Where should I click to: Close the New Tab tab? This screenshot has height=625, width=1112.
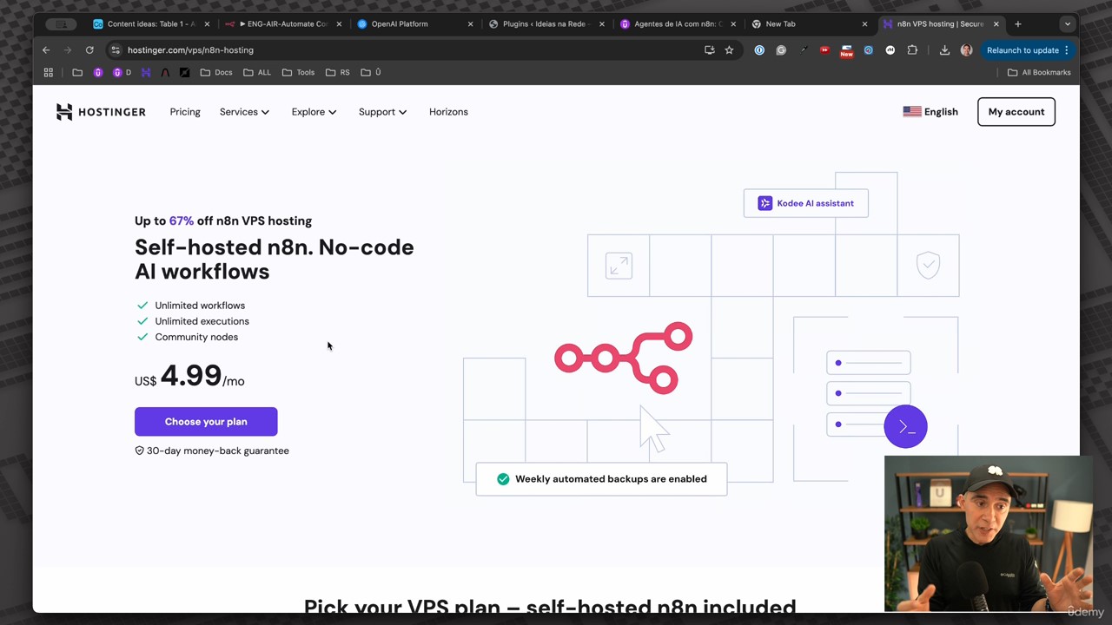point(864,24)
